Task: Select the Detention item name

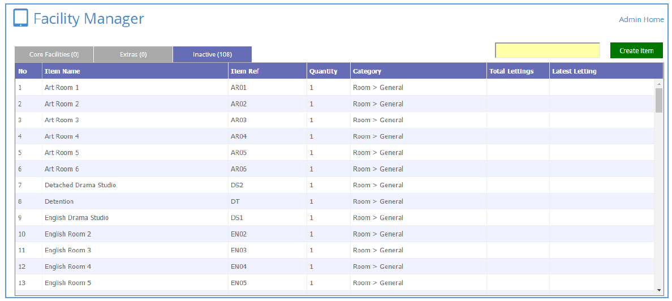Action: [59, 201]
